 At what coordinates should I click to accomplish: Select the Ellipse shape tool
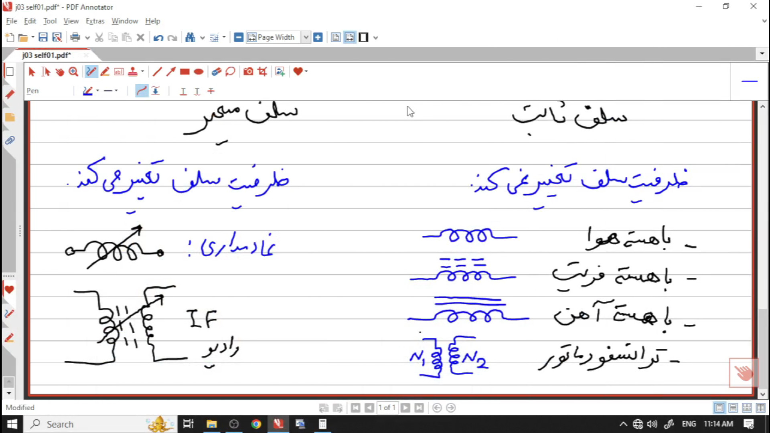[x=199, y=72]
